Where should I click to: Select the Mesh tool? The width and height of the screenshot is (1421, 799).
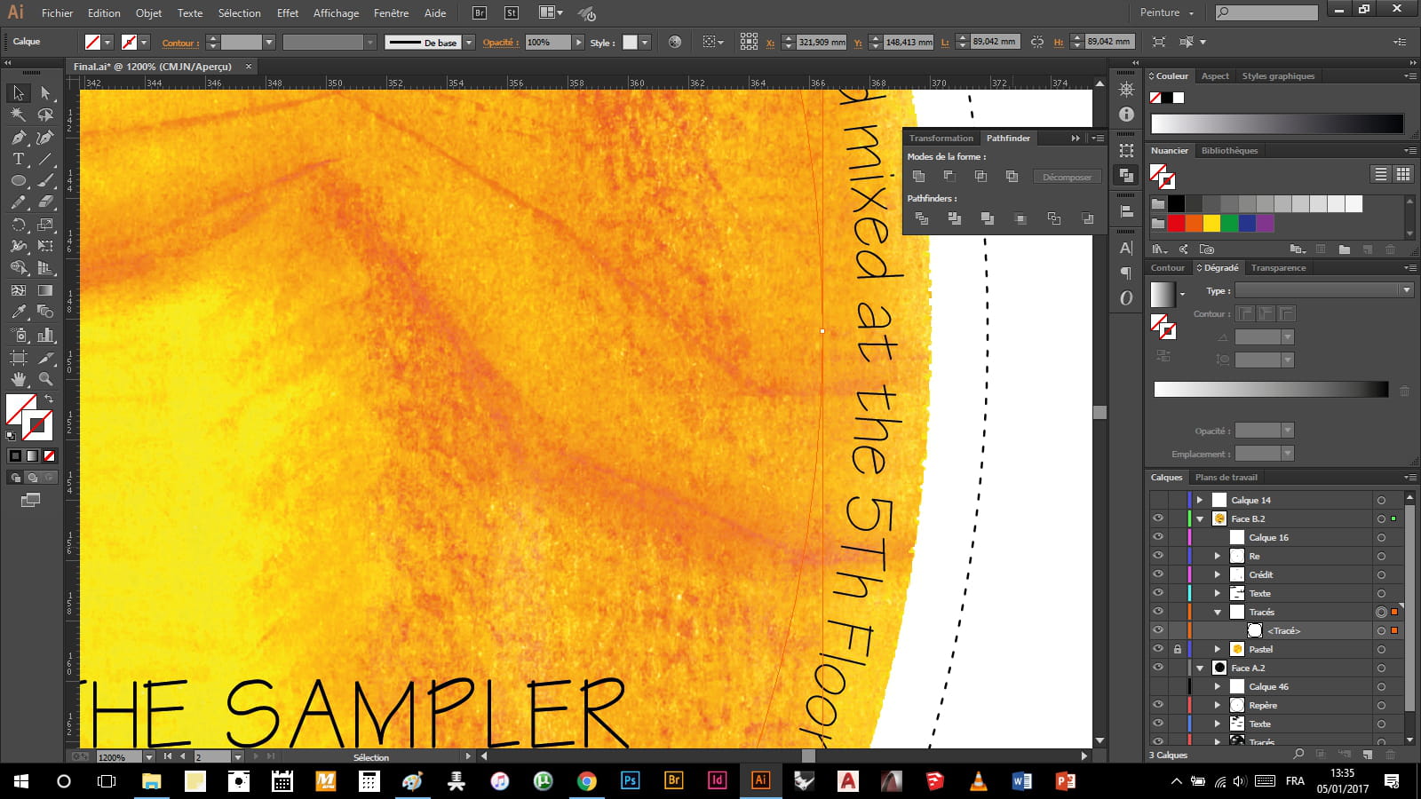tap(19, 290)
